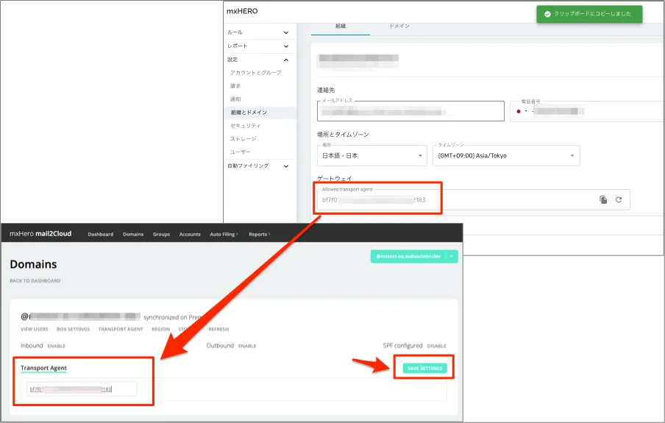
Task: Open the Asia/Tokyo timezone dropdown
Action: coord(506,156)
